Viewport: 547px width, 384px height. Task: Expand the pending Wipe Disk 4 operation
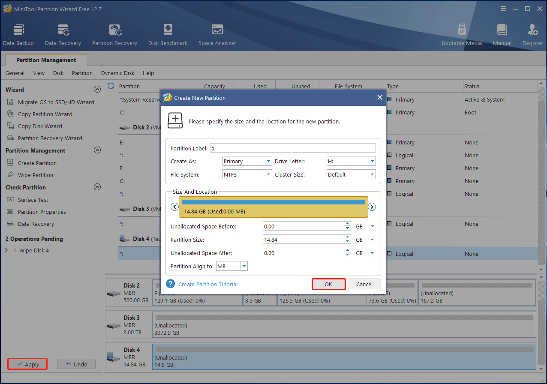[6, 250]
